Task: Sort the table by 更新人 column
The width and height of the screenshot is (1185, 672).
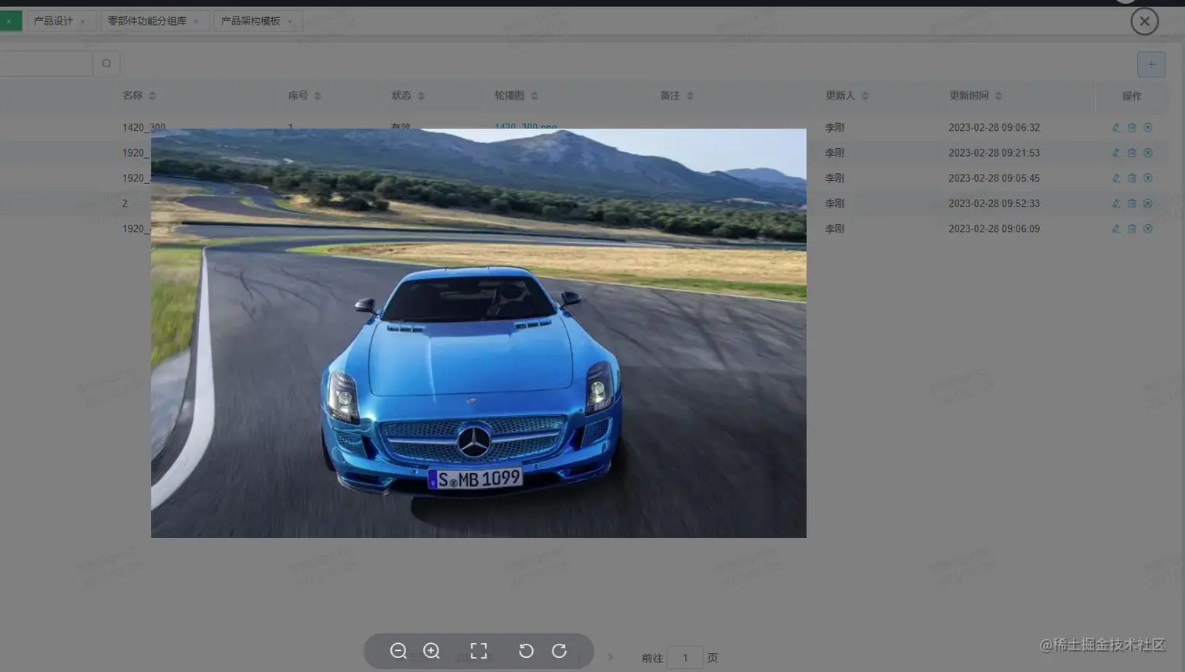Action: (x=865, y=96)
